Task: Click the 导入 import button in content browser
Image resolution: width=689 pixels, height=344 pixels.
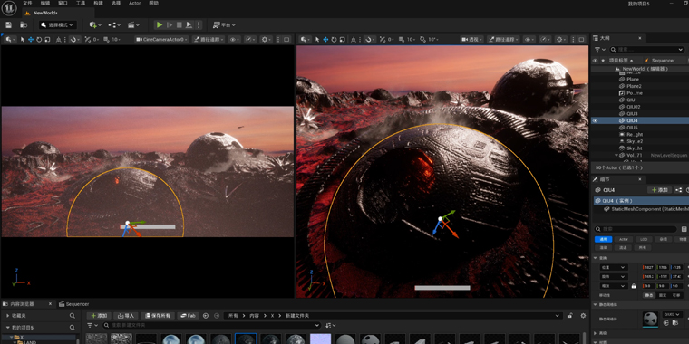Action: (126, 316)
